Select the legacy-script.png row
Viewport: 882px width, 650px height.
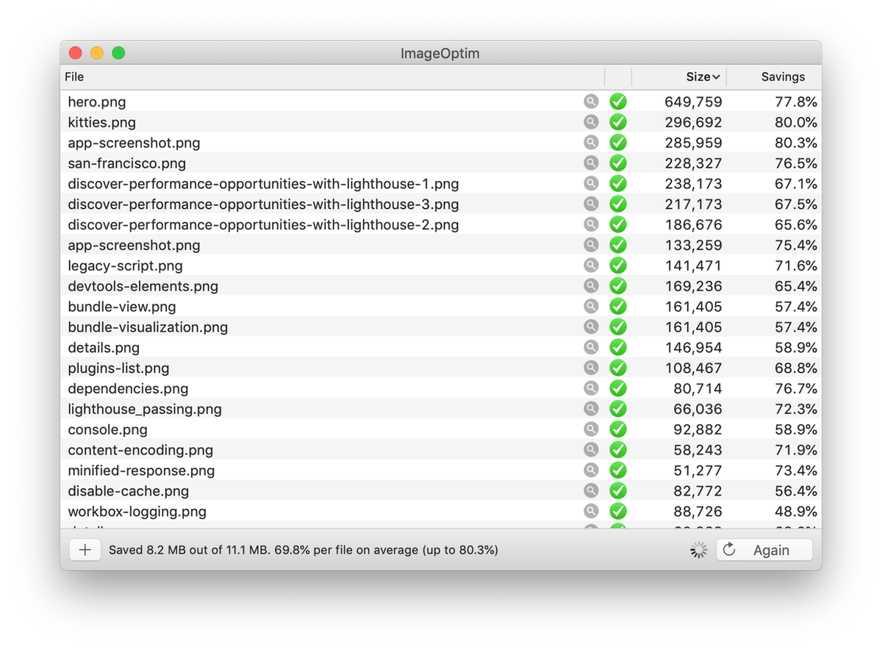coord(125,265)
